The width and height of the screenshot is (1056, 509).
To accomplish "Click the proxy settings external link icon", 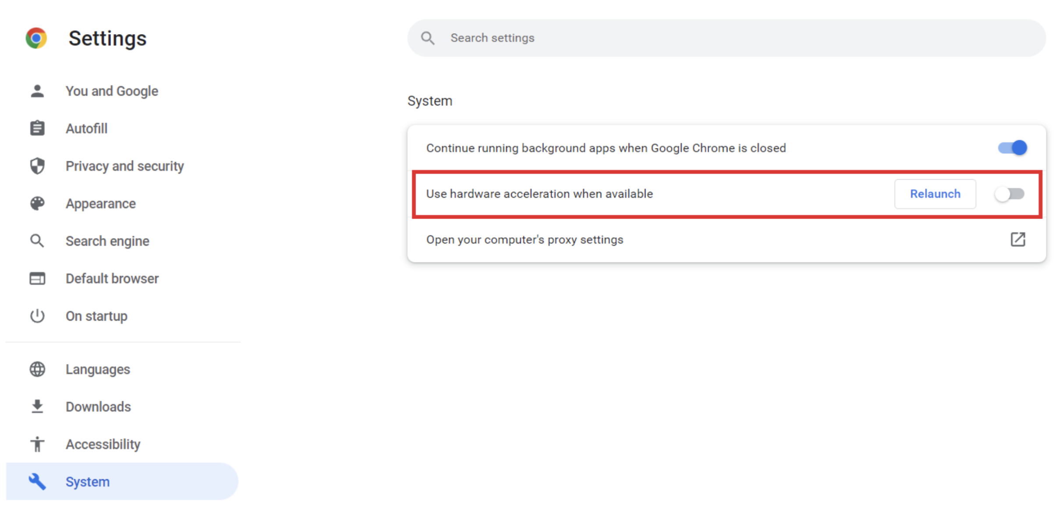I will [1017, 240].
